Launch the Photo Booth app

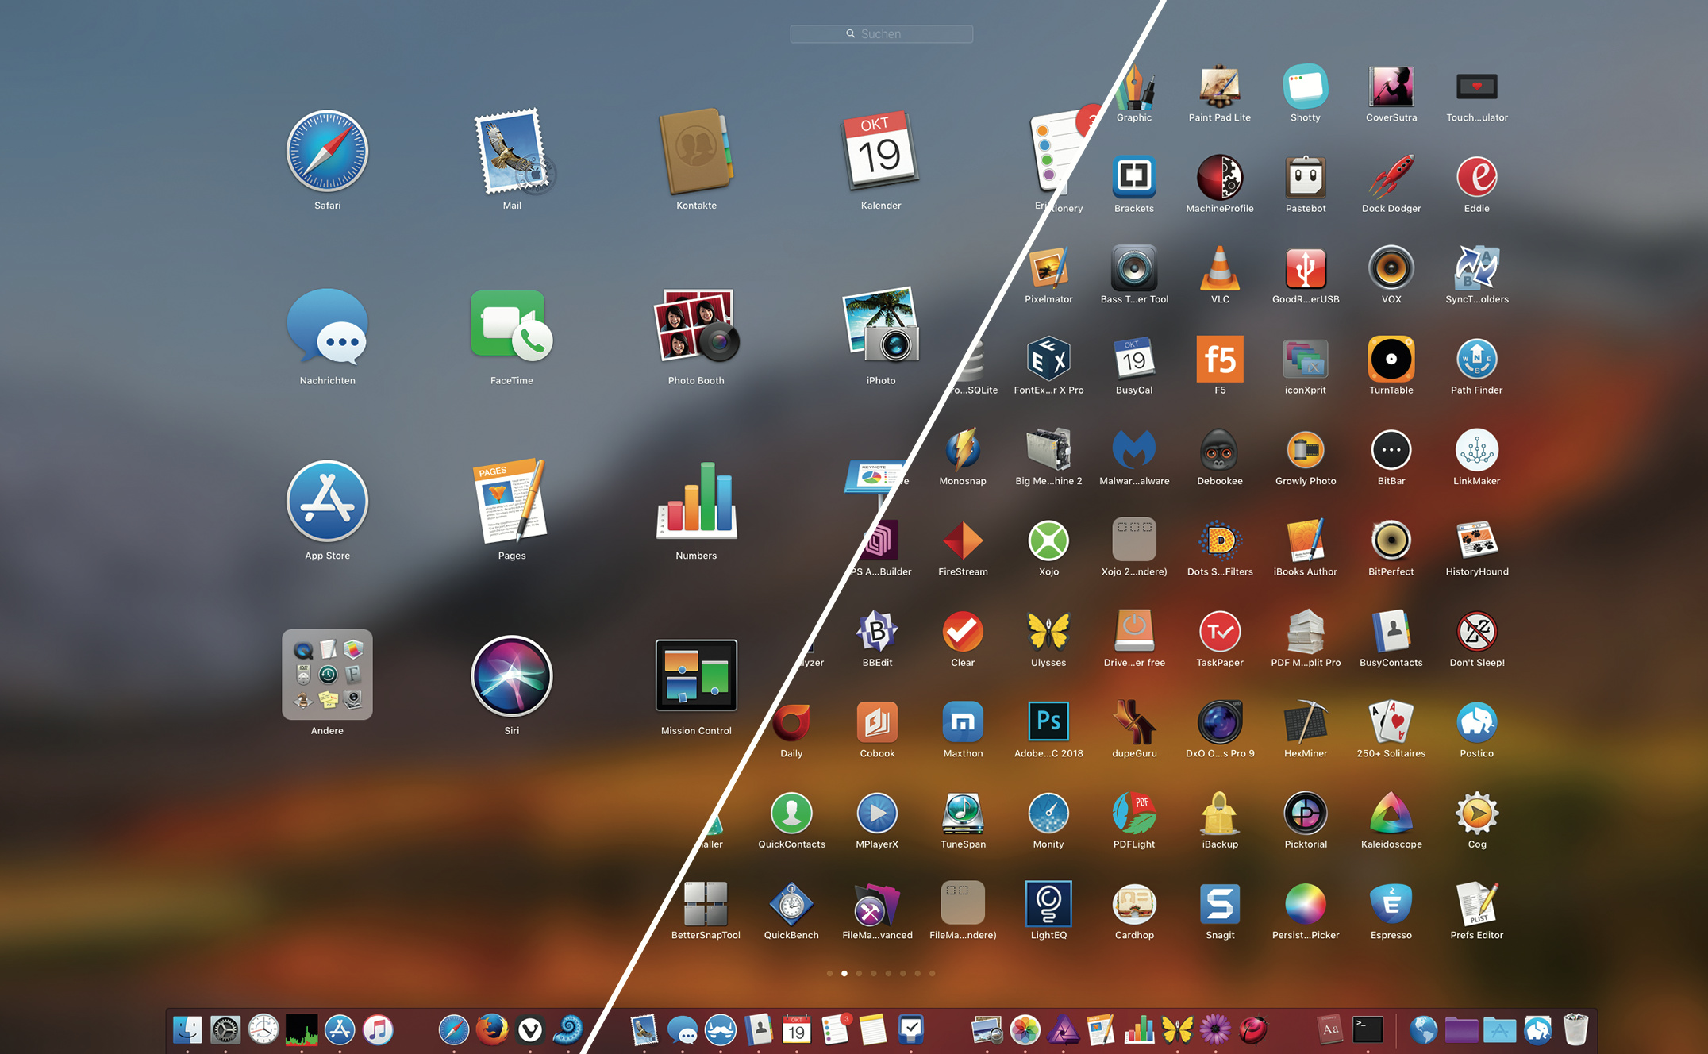696,326
